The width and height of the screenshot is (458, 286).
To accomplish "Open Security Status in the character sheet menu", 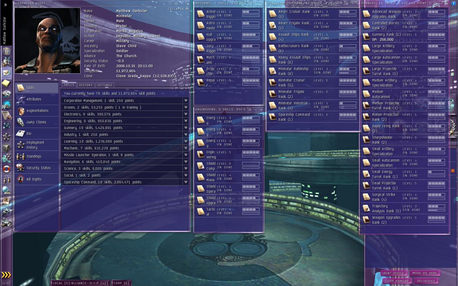I will pos(36,168).
